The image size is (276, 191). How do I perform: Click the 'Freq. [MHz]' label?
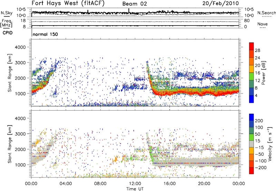(6, 23)
